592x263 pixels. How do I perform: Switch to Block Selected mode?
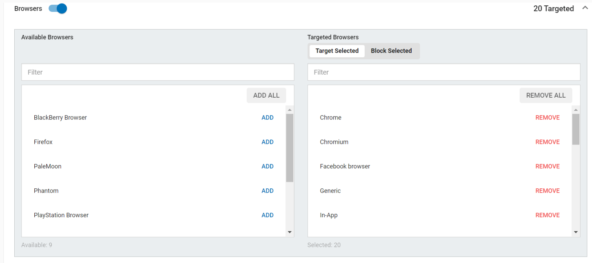pyautogui.click(x=391, y=51)
